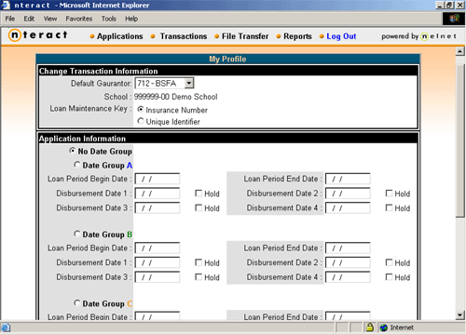Enable Hold for Group B Disbursement Date 4
The height and width of the screenshot is (335, 466).
389,277
